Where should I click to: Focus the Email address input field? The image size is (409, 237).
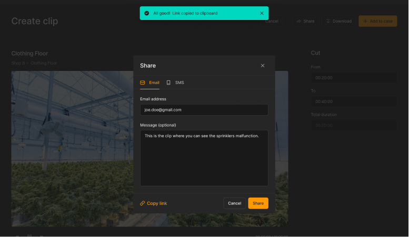click(204, 110)
